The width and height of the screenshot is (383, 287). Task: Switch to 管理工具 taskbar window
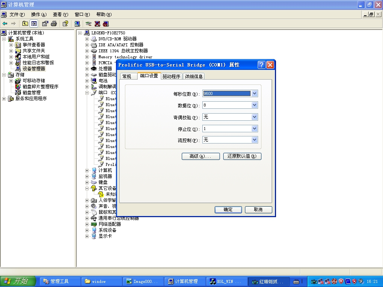(59, 281)
